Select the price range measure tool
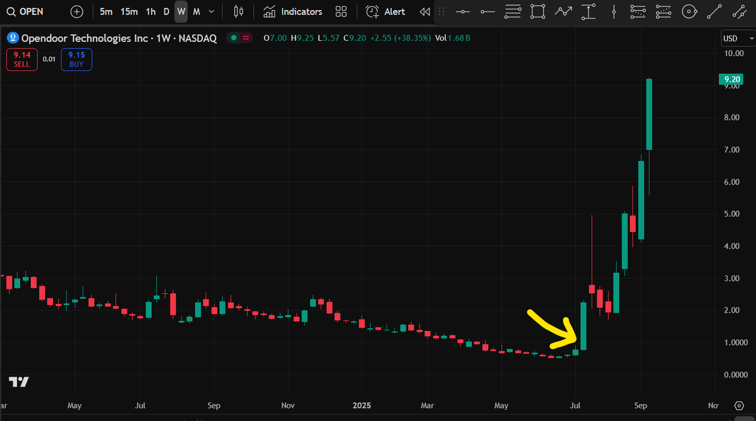The width and height of the screenshot is (756, 421). point(588,11)
